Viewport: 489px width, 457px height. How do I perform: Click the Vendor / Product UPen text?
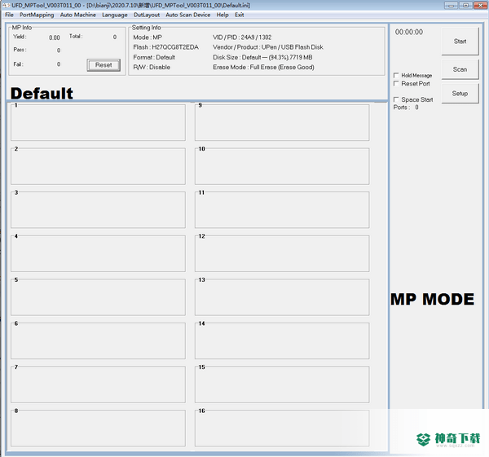268,47
